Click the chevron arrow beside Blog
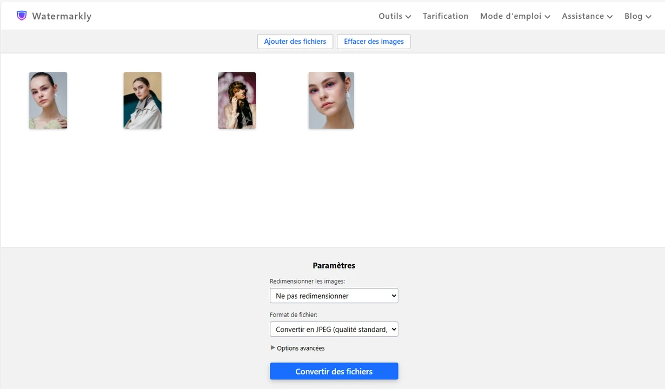The image size is (665, 389). tap(648, 17)
